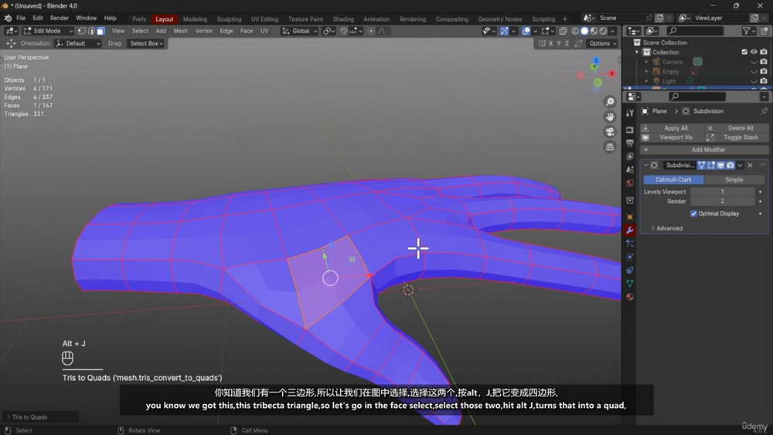Open the Select Box drag dropdown
This screenshot has width=773, height=435.
coord(146,43)
